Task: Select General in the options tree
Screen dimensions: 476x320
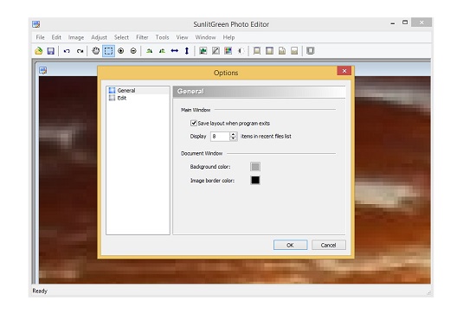Action: pyautogui.click(x=126, y=91)
